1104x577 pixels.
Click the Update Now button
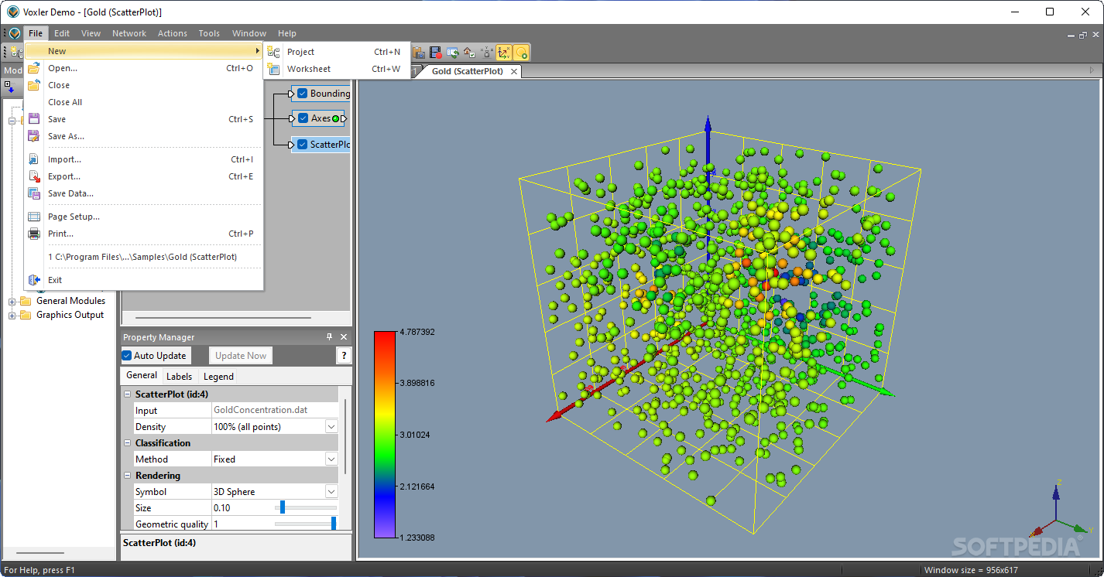241,356
